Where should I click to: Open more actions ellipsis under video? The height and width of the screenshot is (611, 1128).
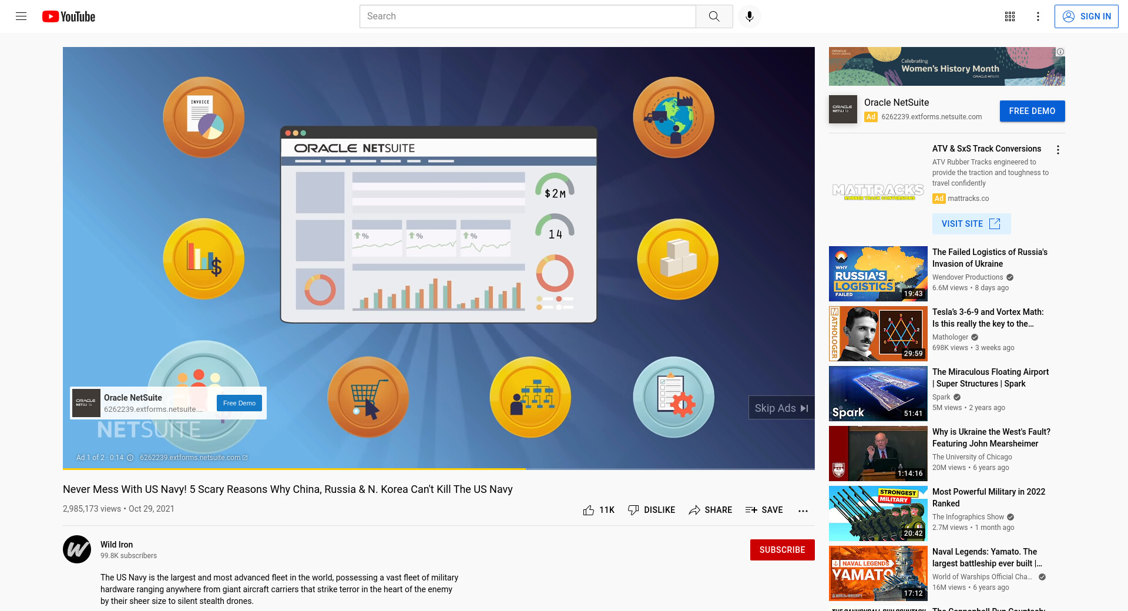(803, 511)
